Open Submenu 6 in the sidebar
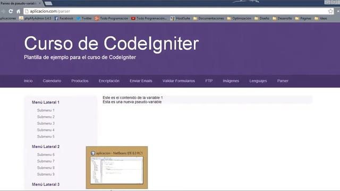Screen dimensions: 340x191 46,154
